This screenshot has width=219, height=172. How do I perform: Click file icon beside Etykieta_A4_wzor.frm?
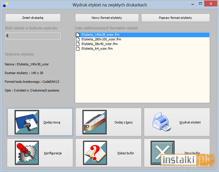[x=78, y=49]
